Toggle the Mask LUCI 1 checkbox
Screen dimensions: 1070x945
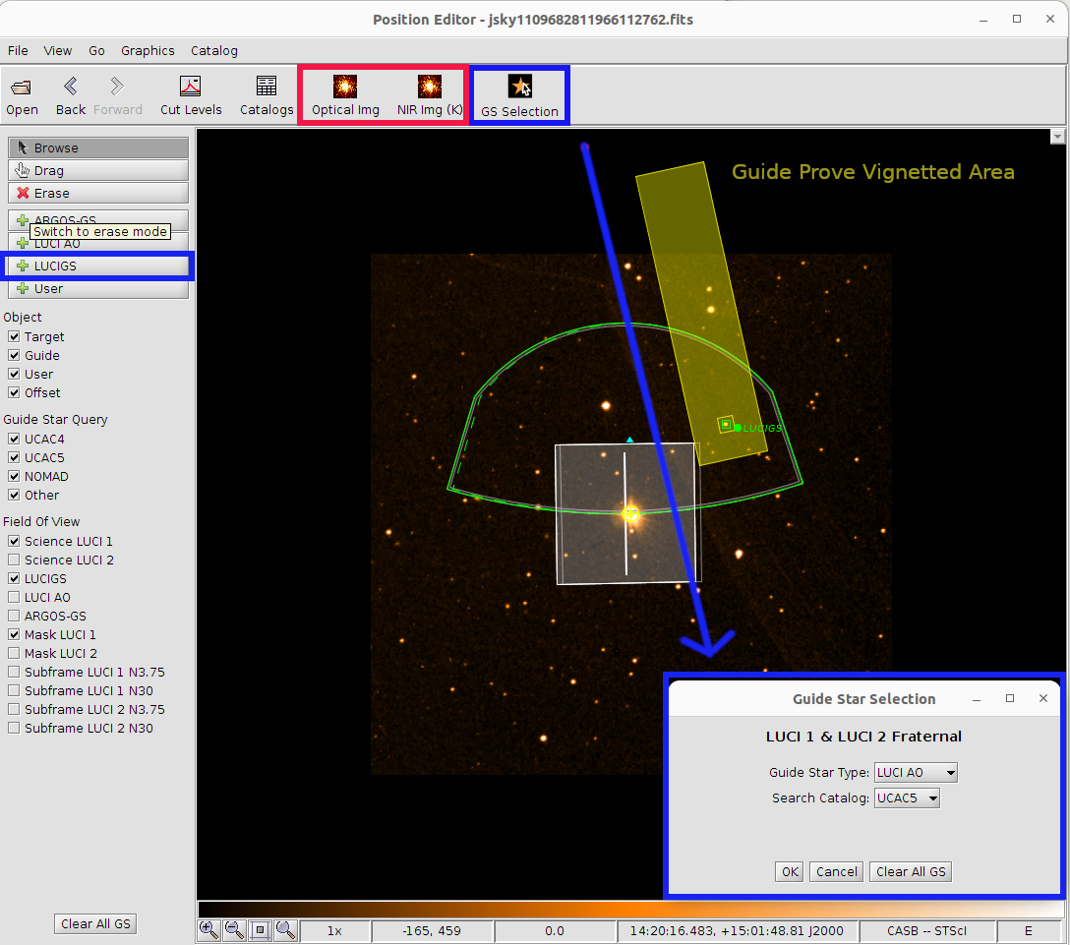[x=14, y=635]
